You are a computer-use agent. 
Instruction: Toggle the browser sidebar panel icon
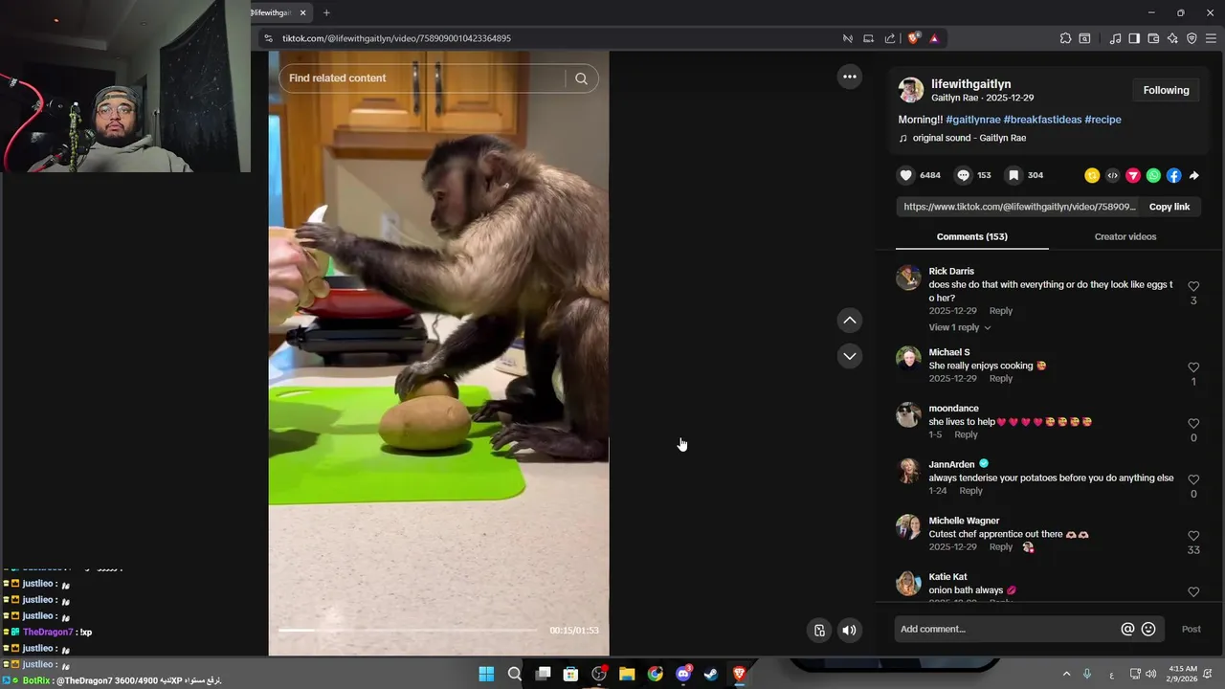(1134, 38)
